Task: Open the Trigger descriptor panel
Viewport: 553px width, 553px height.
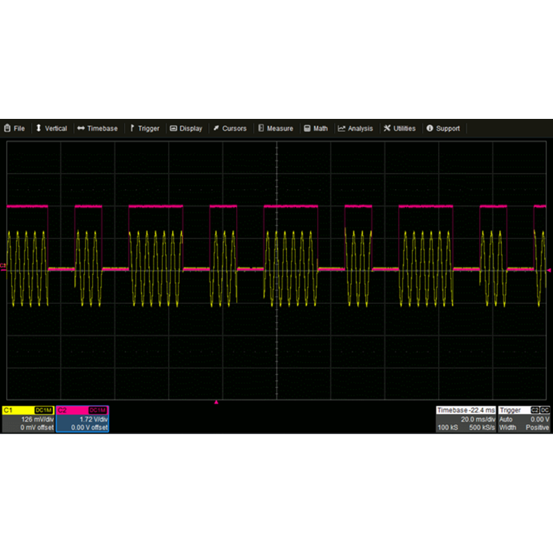Action: coord(524,419)
